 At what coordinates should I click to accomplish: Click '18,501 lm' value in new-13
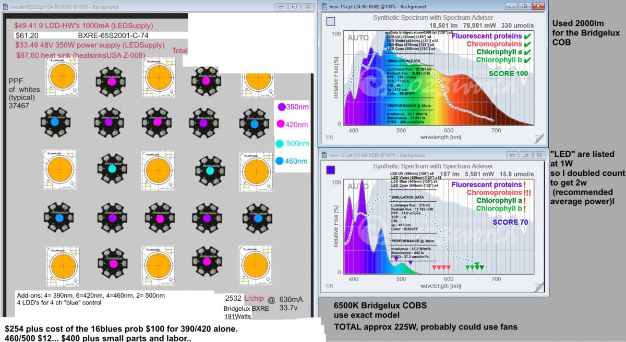pos(444,25)
